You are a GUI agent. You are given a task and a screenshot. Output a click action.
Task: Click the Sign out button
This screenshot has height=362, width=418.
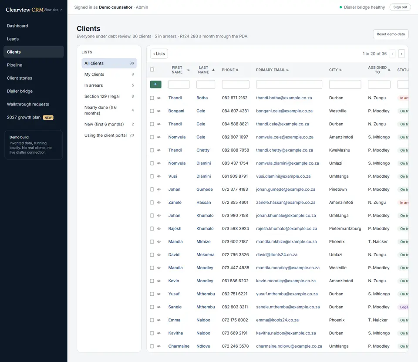pyautogui.click(x=400, y=7)
